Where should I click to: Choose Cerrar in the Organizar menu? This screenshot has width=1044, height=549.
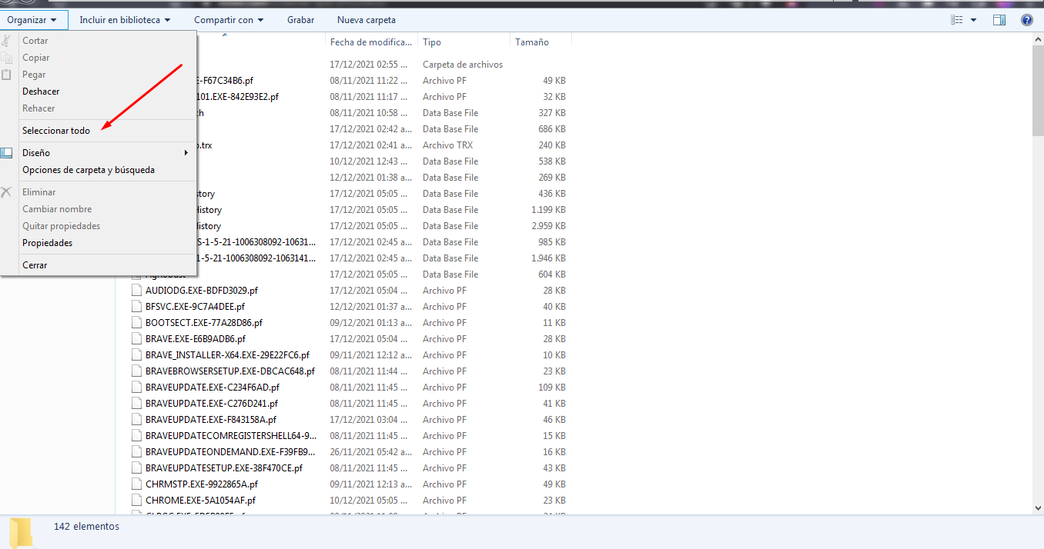(x=35, y=265)
